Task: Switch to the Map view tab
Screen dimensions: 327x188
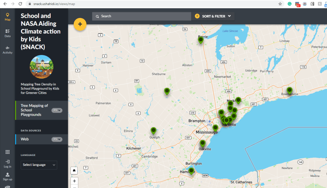Action: (7, 17)
